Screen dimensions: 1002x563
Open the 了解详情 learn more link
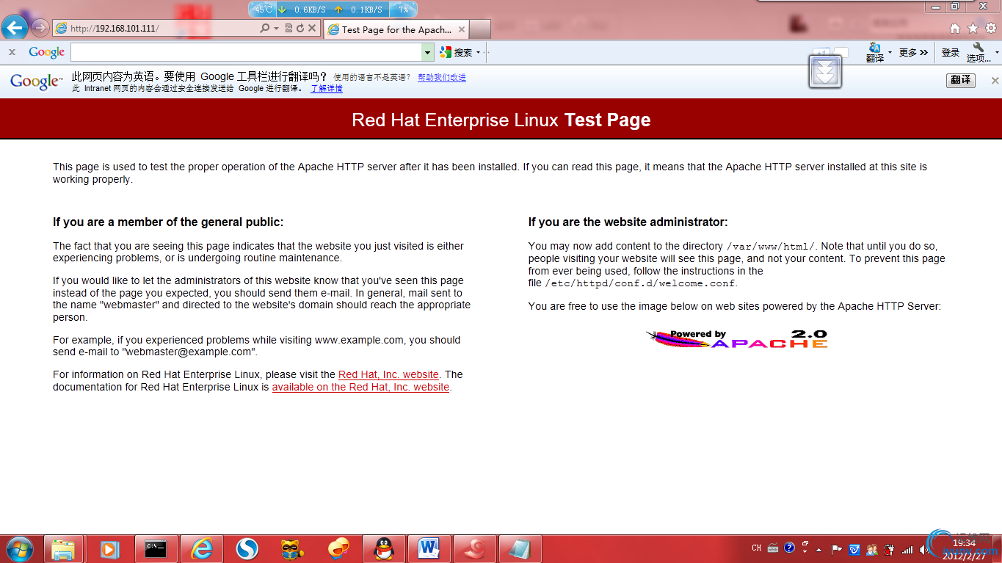327,88
